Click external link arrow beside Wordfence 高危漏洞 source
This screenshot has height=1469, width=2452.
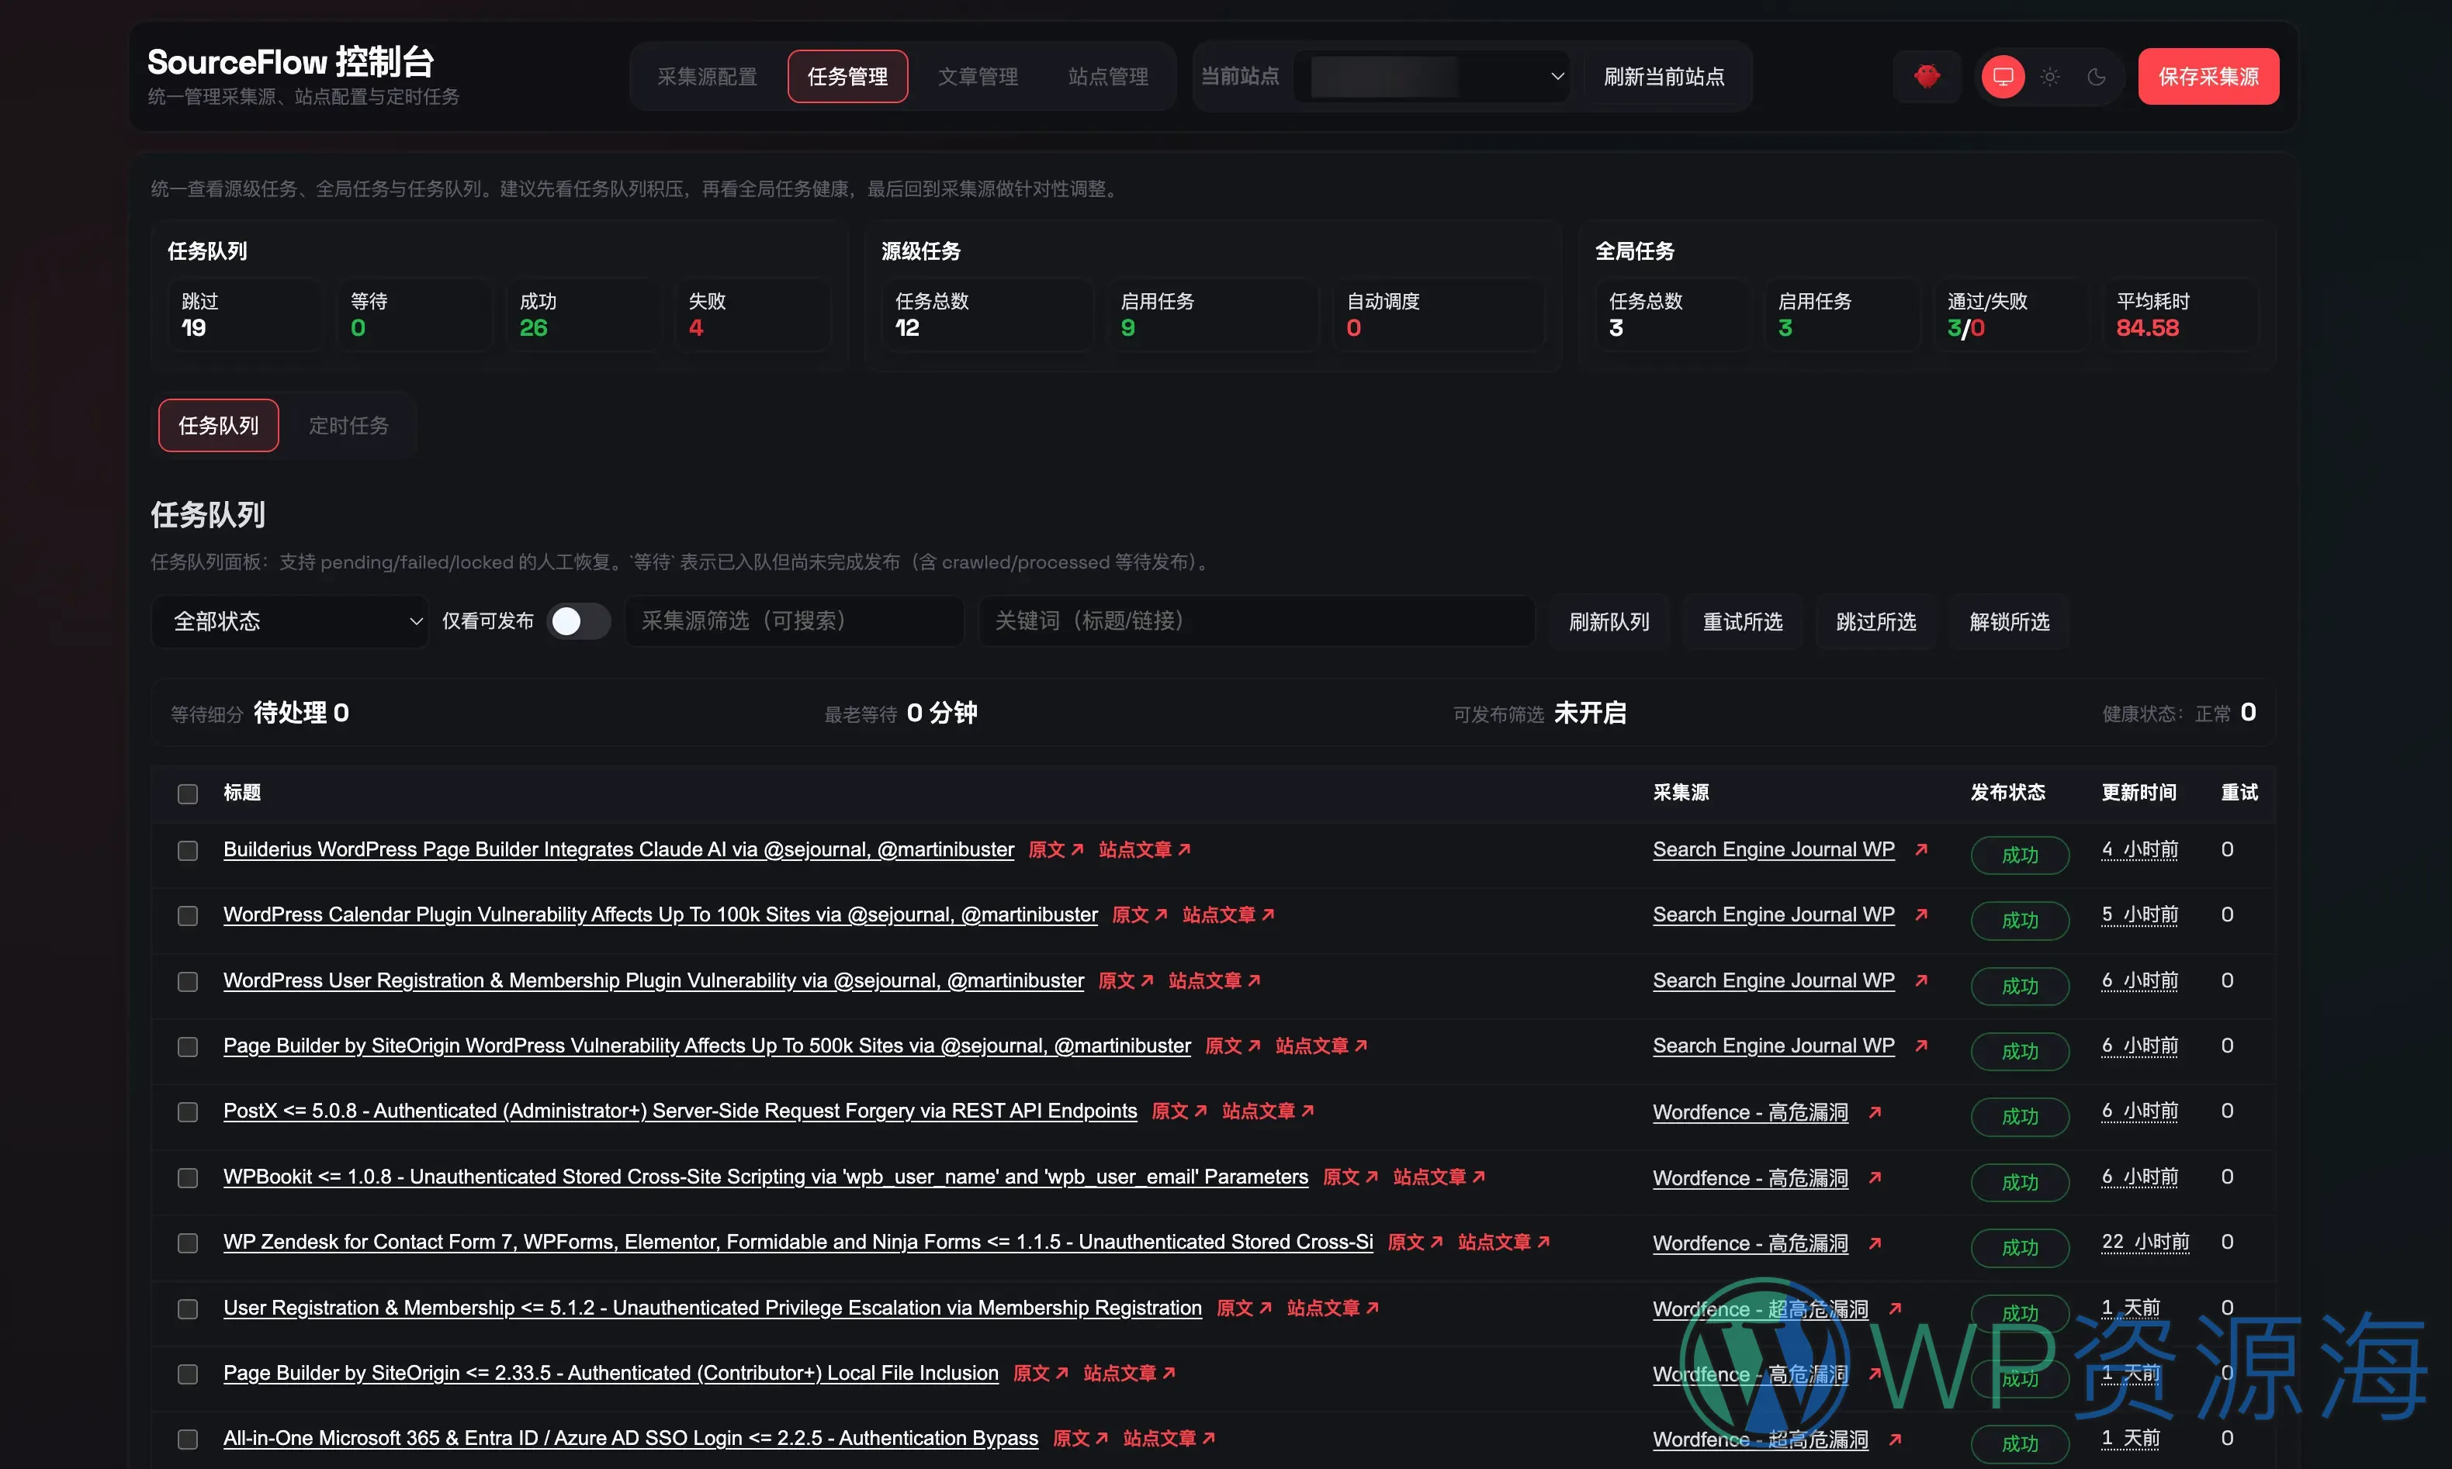click(1876, 1111)
